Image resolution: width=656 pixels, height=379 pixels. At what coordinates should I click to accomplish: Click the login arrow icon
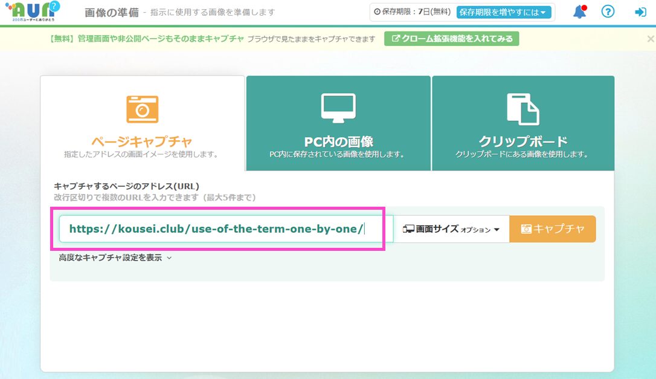640,12
